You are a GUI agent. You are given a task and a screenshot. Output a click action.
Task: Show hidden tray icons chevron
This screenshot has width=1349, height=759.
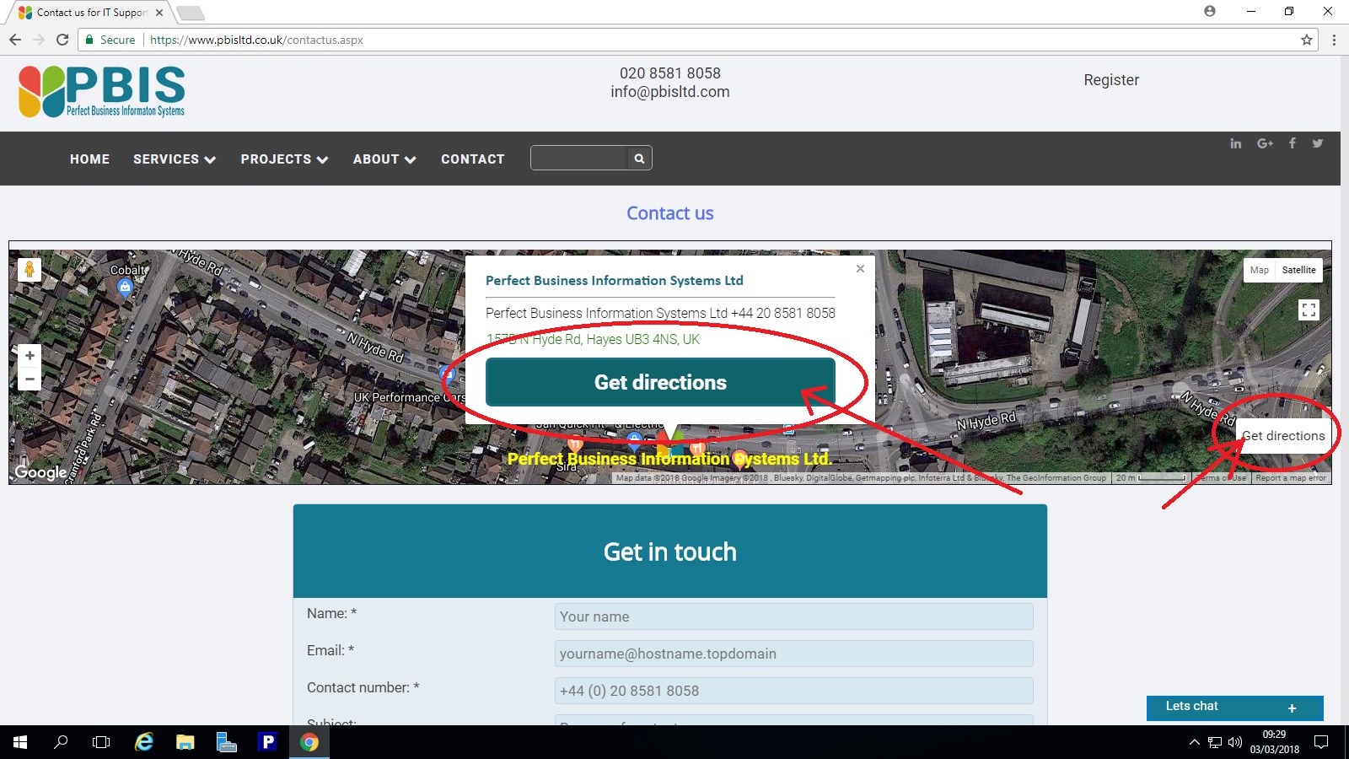1194,742
